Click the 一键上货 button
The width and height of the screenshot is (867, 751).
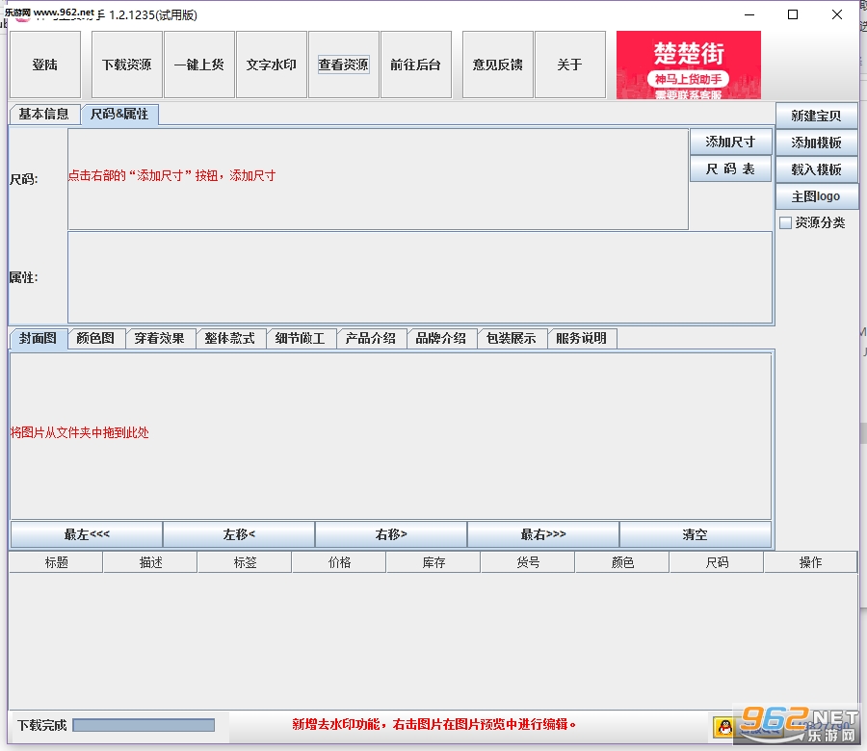point(199,65)
